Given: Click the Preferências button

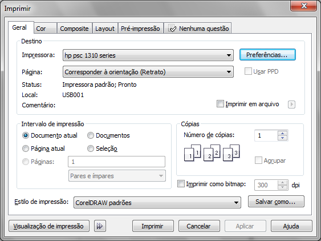Looking at the screenshot, I should pos(267,55).
